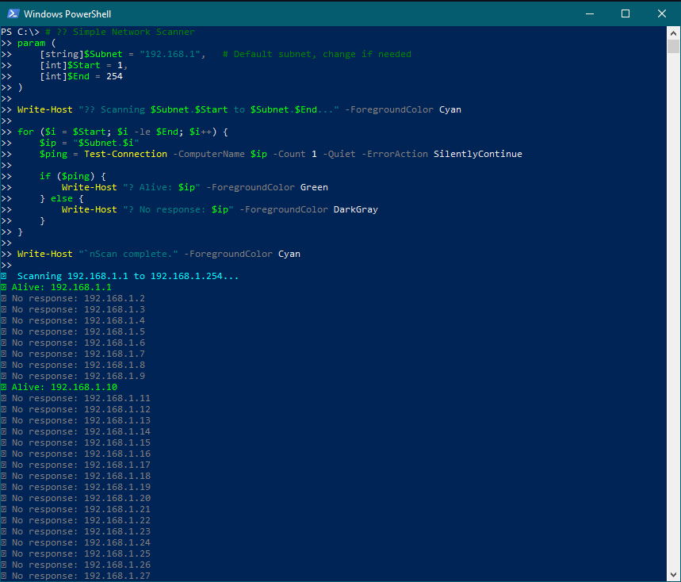Maximize the PowerShell window

click(626, 13)
